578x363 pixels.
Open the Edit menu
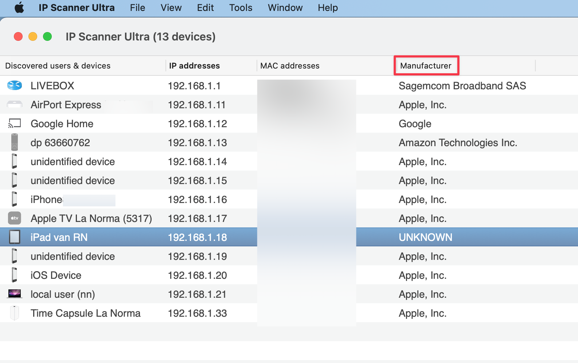tap(205, 8)
